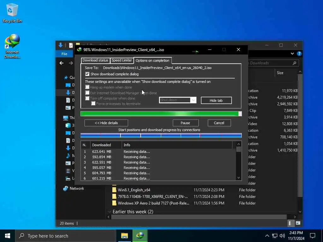Pause the download
Viewport: 323px width, 242px height.
click(x=185, y=123)
